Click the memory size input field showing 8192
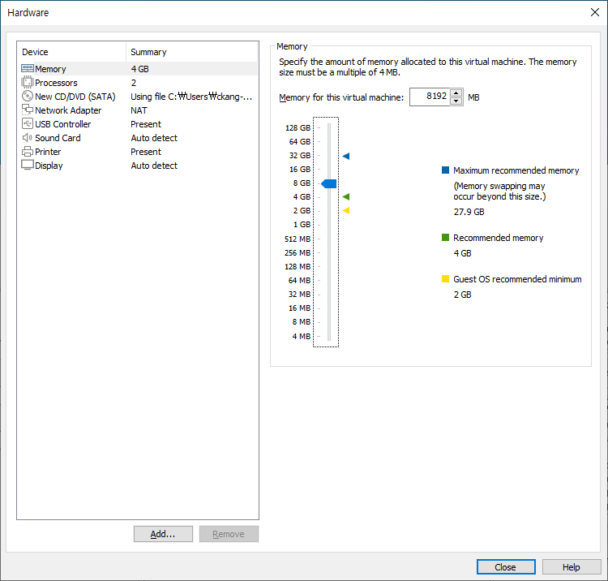This screenshot has height=581, width=608. click(x=430, y=97)
